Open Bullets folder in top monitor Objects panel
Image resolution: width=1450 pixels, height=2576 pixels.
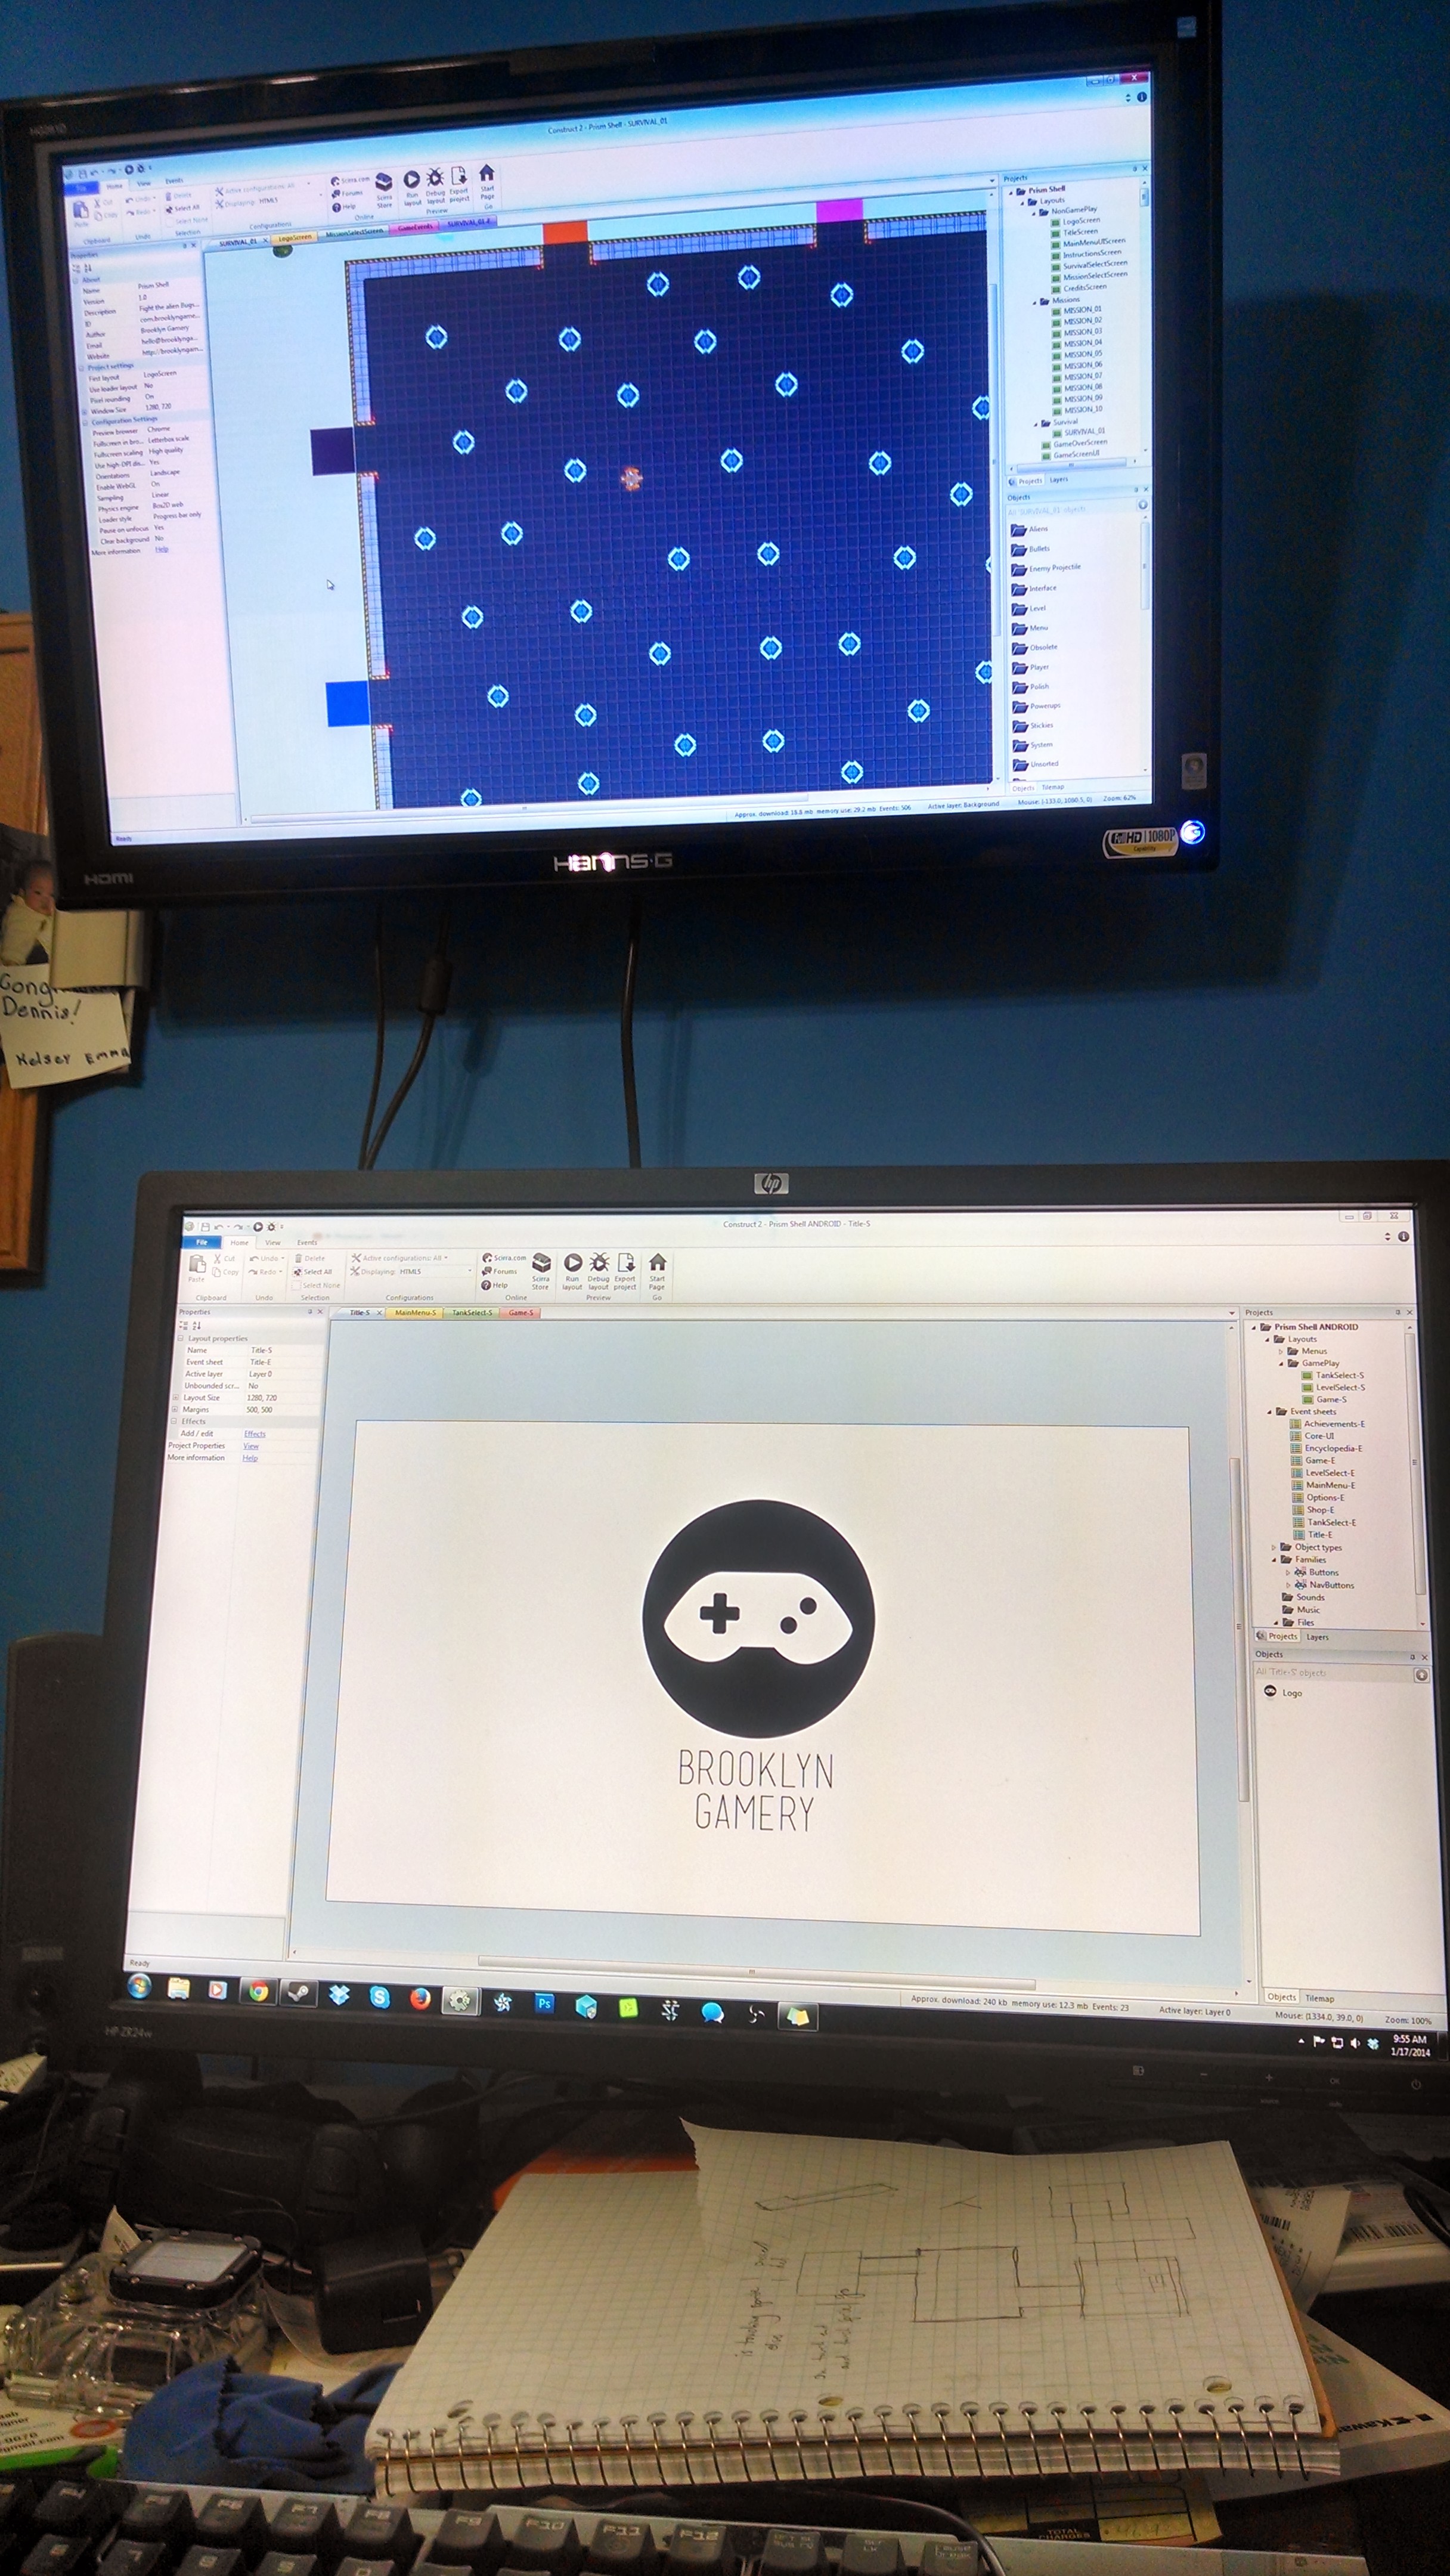(x=1030, y=548)
